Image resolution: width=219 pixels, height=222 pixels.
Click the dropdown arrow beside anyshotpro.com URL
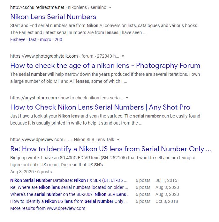pos(127,98)
